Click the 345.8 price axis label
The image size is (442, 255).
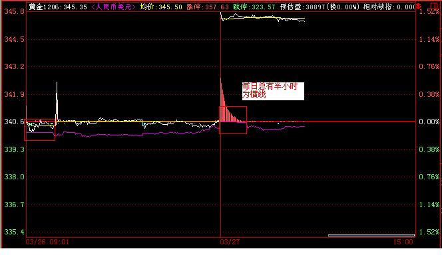pyautogui.click(x=14, y=11)
